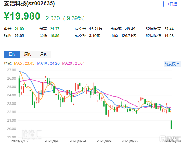183x144 pixels.
Task: Click the 52周最高 value 32.44
Action: coord(169,29)
